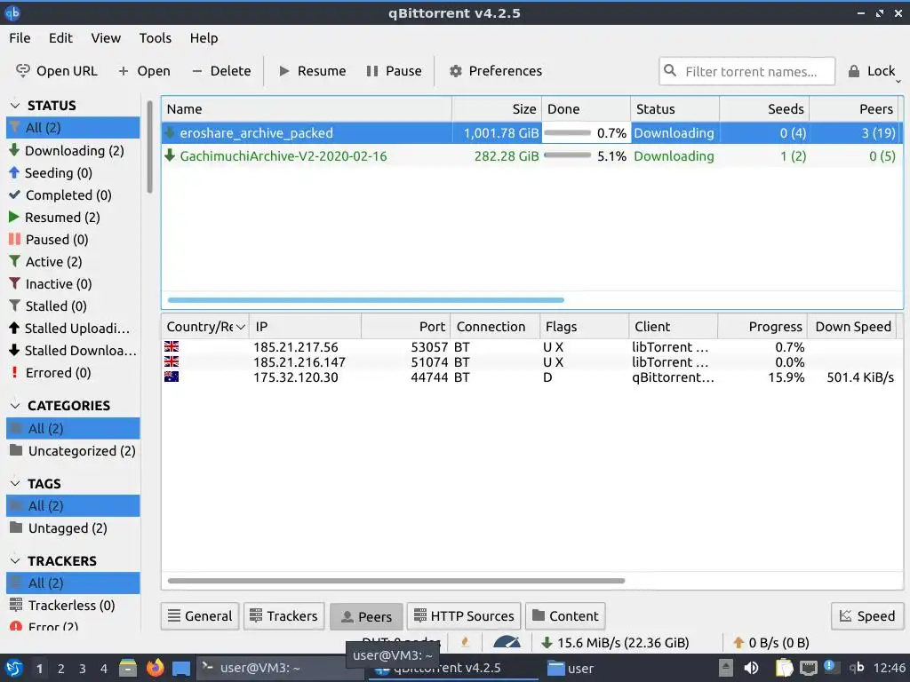Image resolution: width=910 pixels, height=682 pixels.
Task: Filter by Seeding (0) status
Action: 73,173
